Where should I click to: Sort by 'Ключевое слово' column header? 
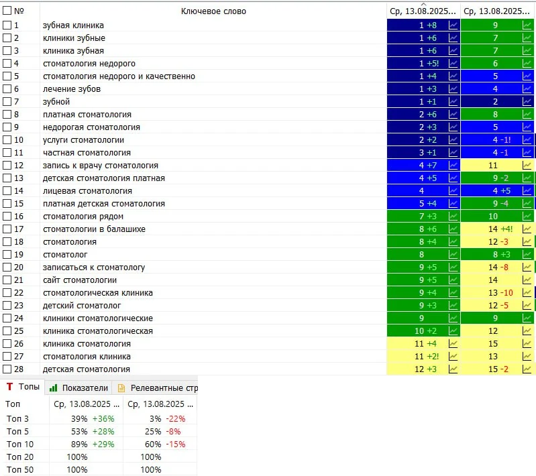213,11
